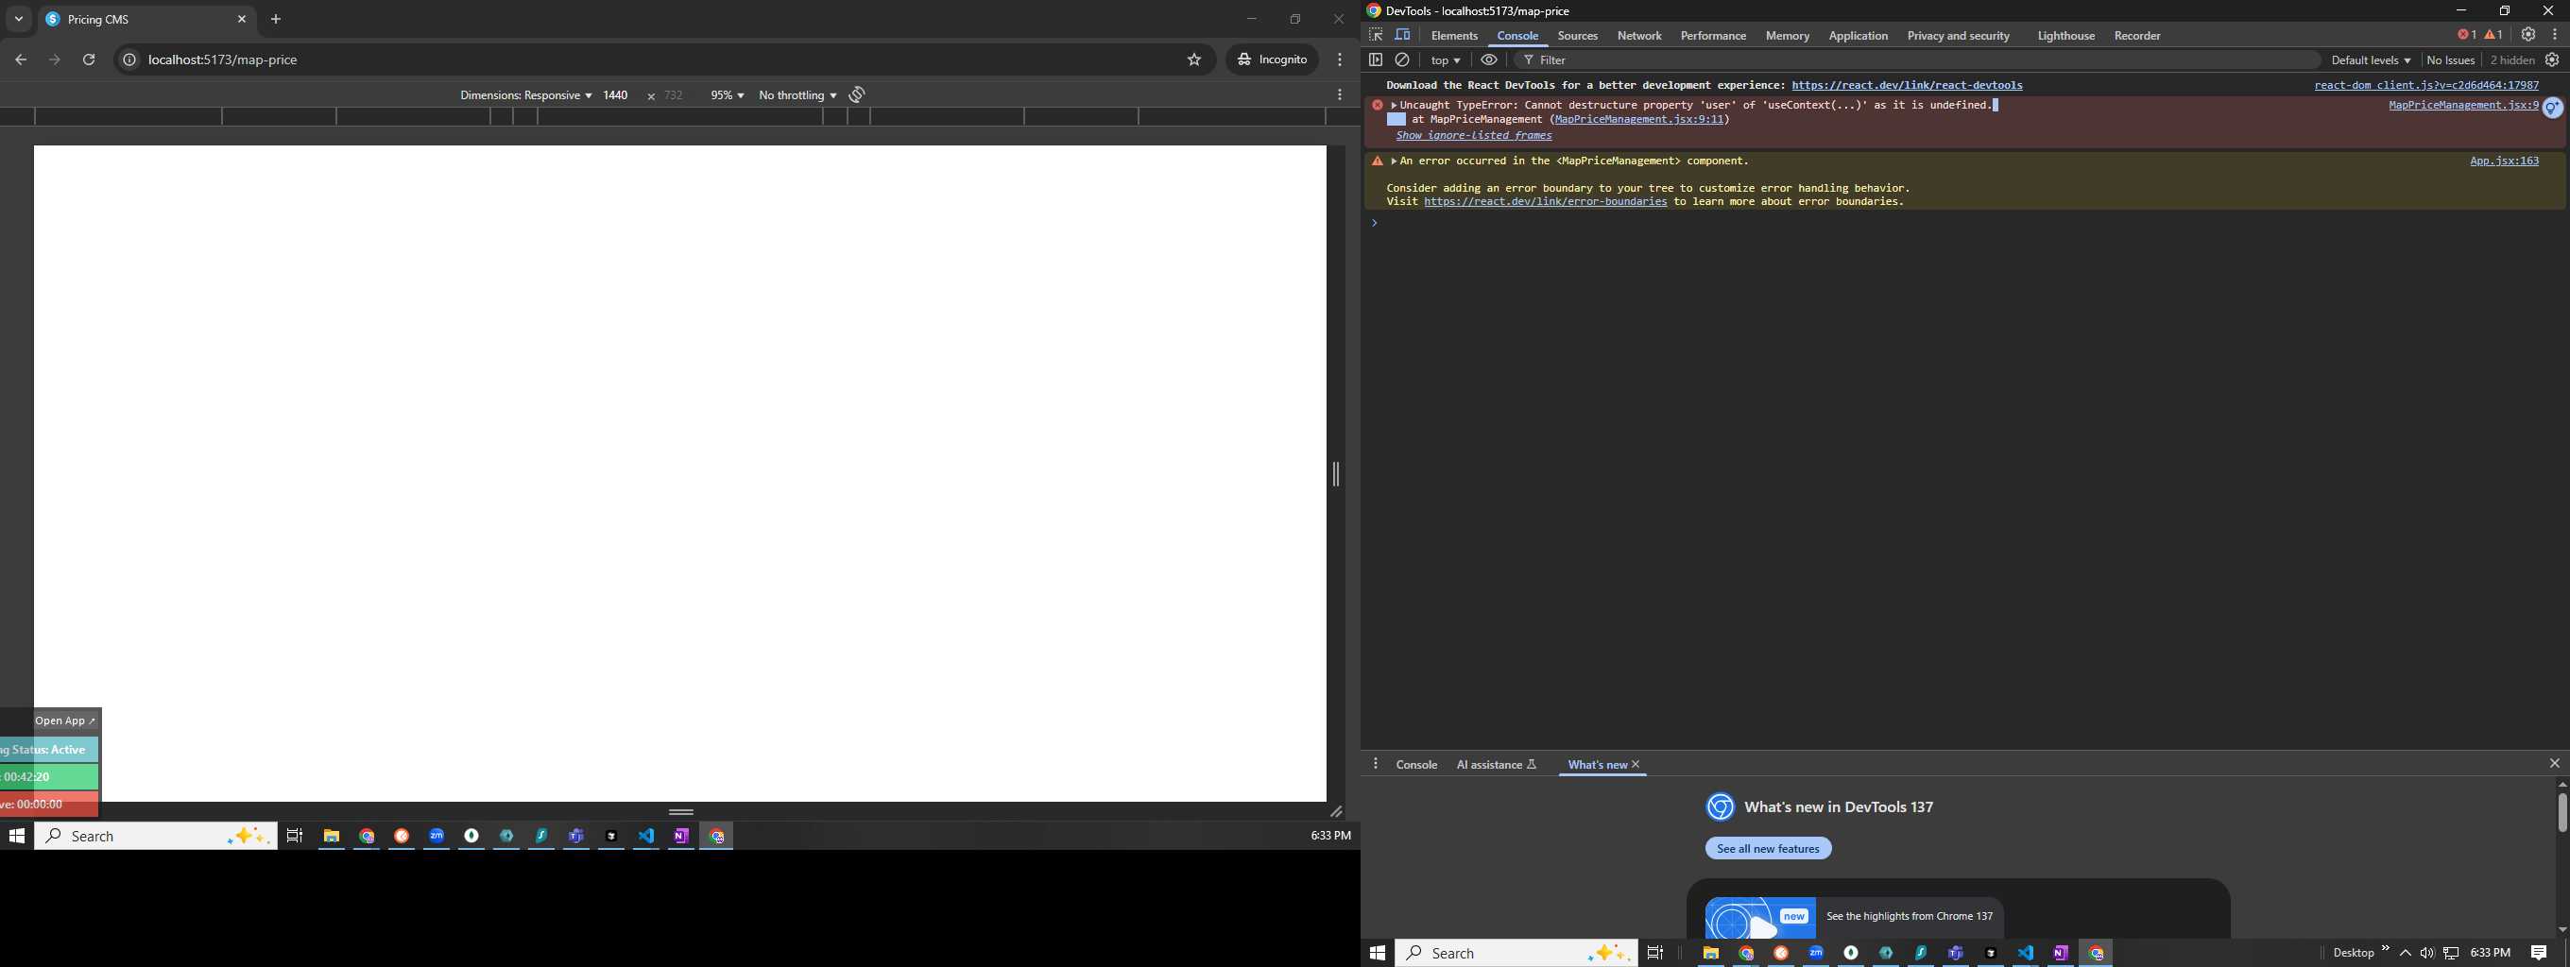Image resolution: width=2570 pixels, height=967 pixels.
Task: Open the 'top' JavaScript context dropdown
Action: point(1445,60)
